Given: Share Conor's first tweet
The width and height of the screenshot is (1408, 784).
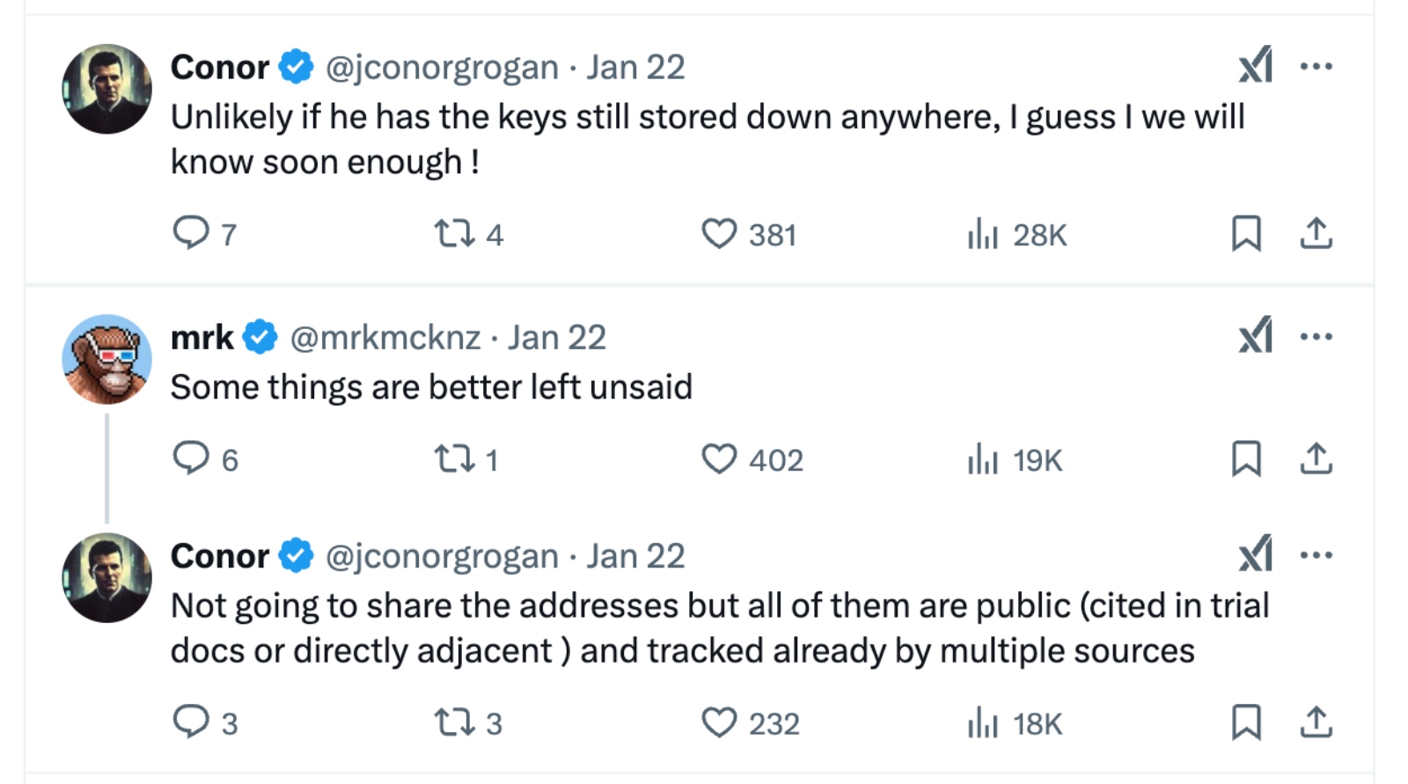Looking at the screenshot, I should tap(1316, 233).
